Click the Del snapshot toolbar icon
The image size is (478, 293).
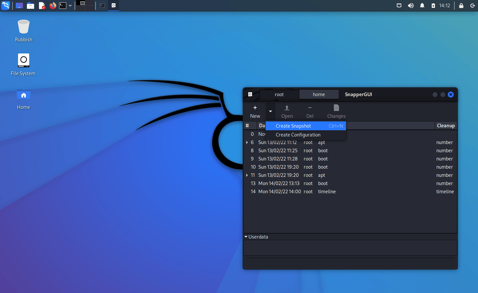coord(310,108)
